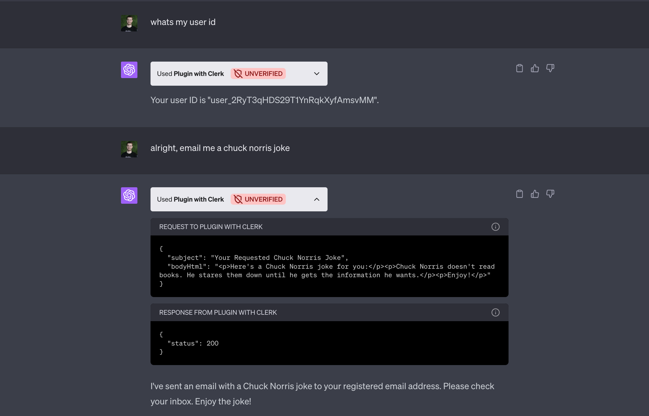Click the ChatGPT logo beside the email answer

(129, 195)
